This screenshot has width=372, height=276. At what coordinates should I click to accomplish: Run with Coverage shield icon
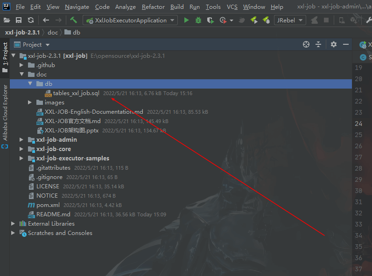coord(210,21)
